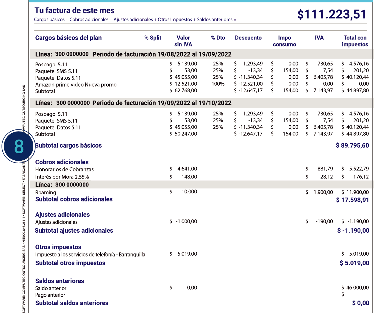The image size is (392, 313).
Task: Click the "IVA" column header
Action: point(319,38)
